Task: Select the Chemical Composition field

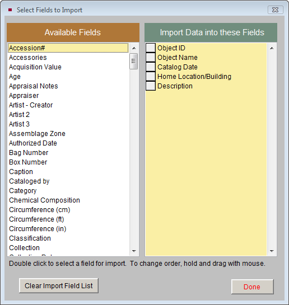Action: coord(68,200)
